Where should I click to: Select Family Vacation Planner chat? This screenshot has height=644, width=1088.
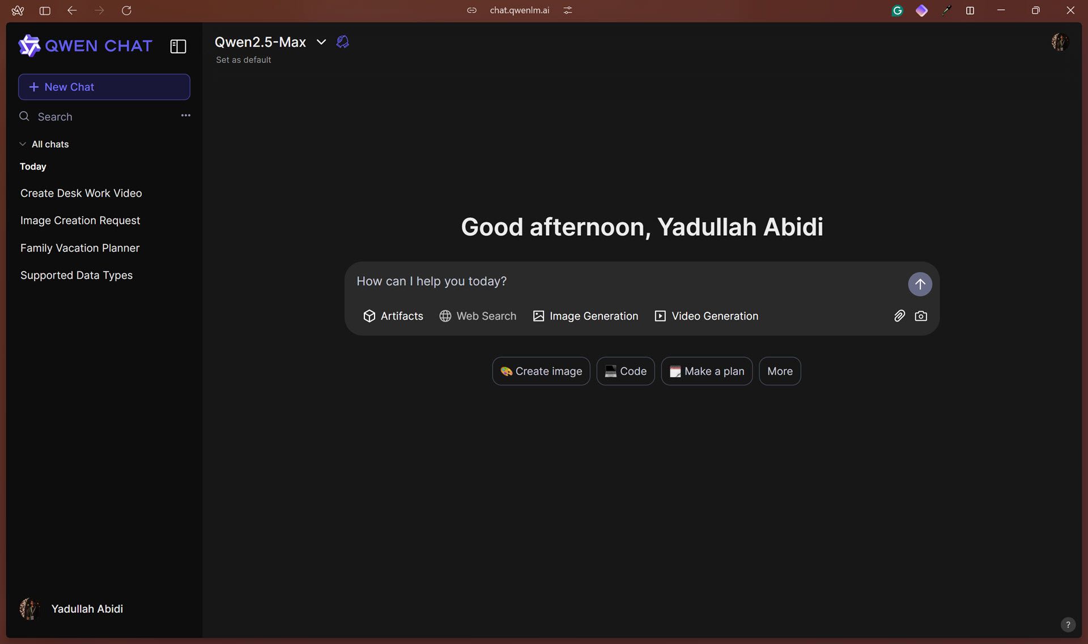[x=80, y=247]
